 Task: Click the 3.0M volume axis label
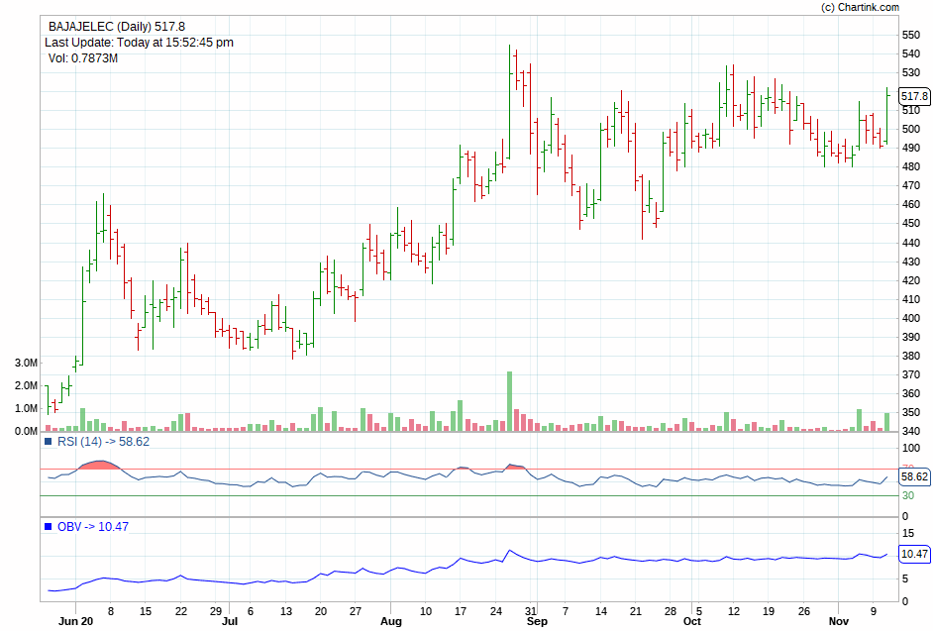(x=26, y=364)
